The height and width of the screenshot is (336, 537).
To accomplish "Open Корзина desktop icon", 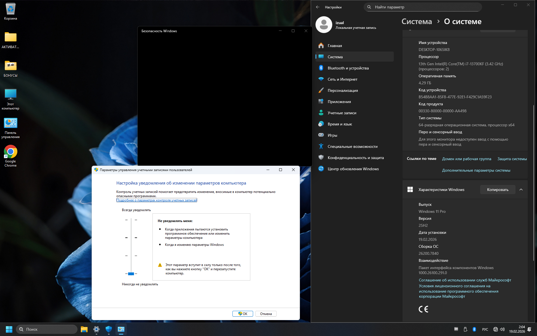I will coord(11,11).
